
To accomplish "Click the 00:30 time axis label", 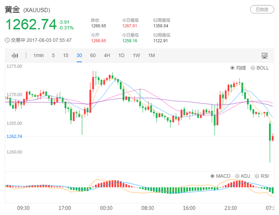I will tap(106, 208).
